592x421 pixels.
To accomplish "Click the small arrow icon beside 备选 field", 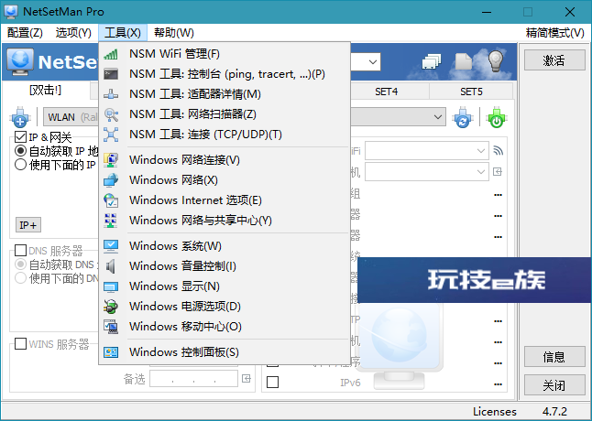I will click(x=247, y=378).
